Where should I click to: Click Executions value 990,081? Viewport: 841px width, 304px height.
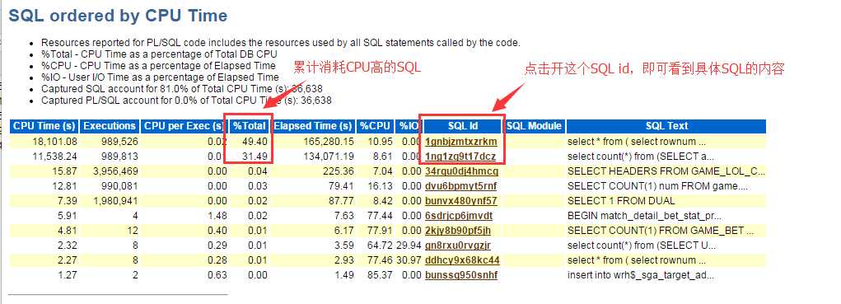pos(119,186)
